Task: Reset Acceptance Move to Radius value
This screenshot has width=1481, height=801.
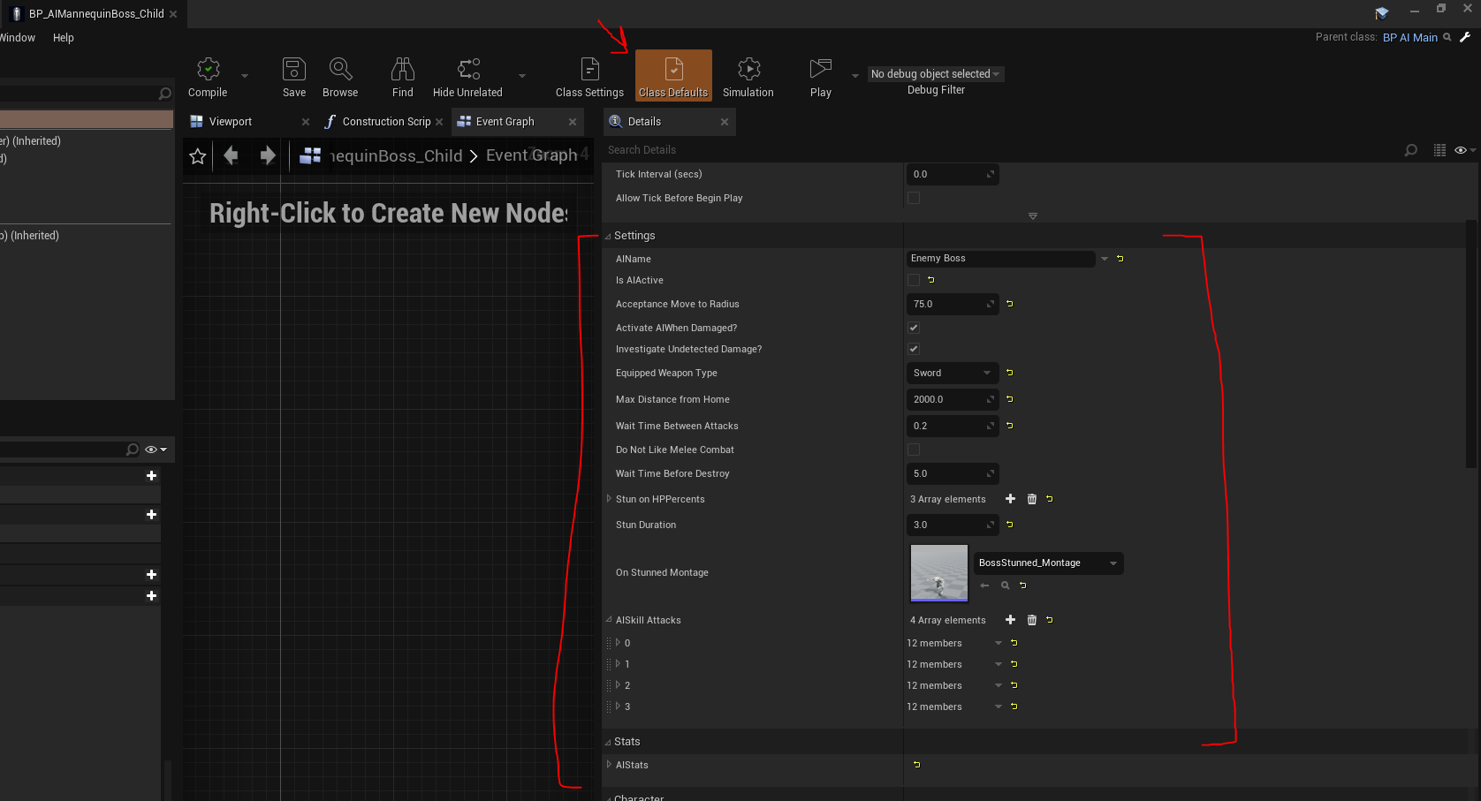Action: (x=1010, y=304)
